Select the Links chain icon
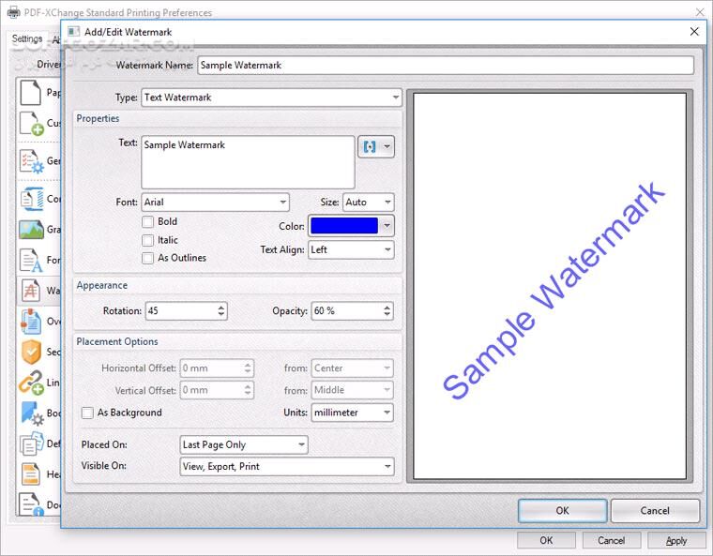 31,383
